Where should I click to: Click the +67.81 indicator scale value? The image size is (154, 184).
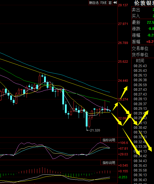click(123, 149)
